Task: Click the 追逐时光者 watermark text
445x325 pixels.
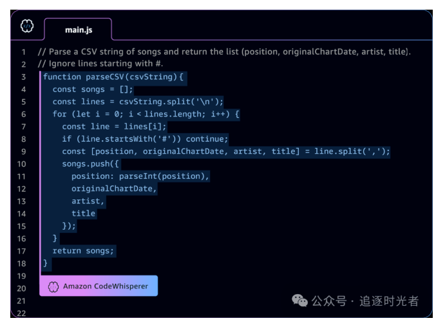Action: (388, 301)
